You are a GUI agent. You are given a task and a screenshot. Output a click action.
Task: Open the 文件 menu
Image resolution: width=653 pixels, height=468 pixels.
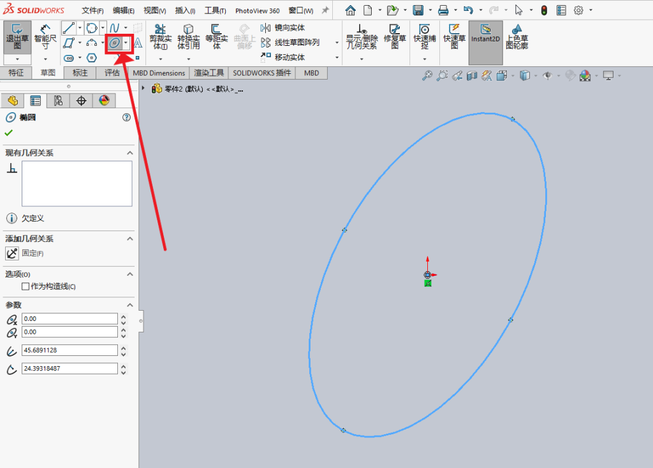point(92,10)
